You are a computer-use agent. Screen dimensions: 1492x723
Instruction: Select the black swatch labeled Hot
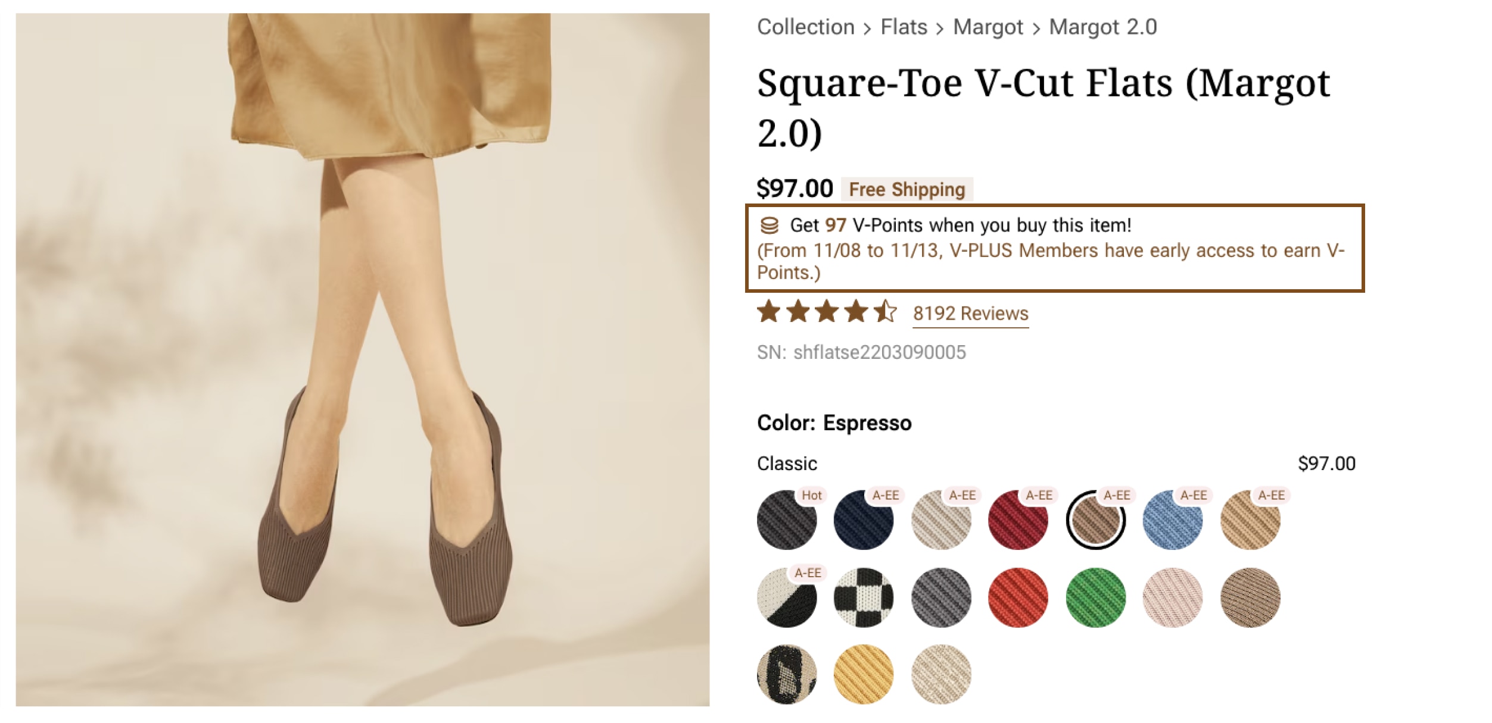[x=787, y=520]
